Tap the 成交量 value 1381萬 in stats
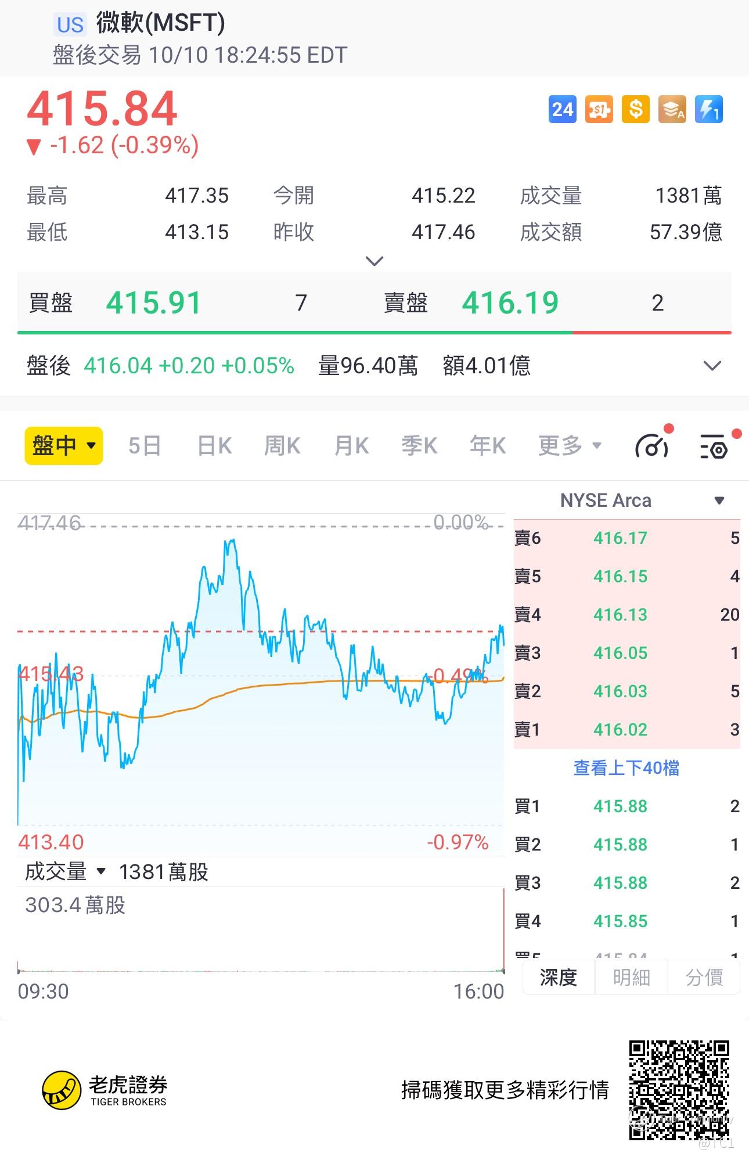The height and width of the screenshot is (1160, 749). tap(689, 196)
